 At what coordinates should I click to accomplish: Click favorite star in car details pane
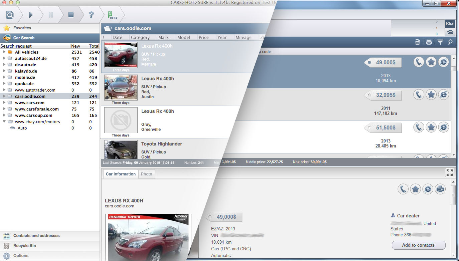coord(416,189)
